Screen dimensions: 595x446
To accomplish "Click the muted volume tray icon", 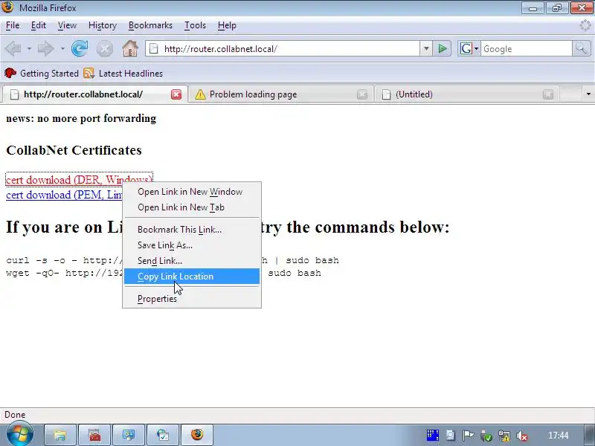I will point(523,436).
